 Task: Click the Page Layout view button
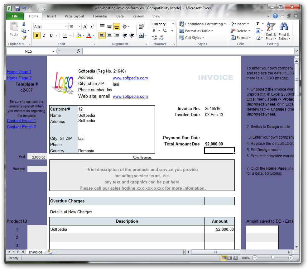coord(229,258)
